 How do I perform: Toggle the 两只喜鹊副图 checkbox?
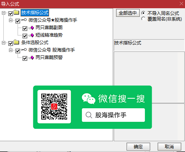[x=25, y=28]
